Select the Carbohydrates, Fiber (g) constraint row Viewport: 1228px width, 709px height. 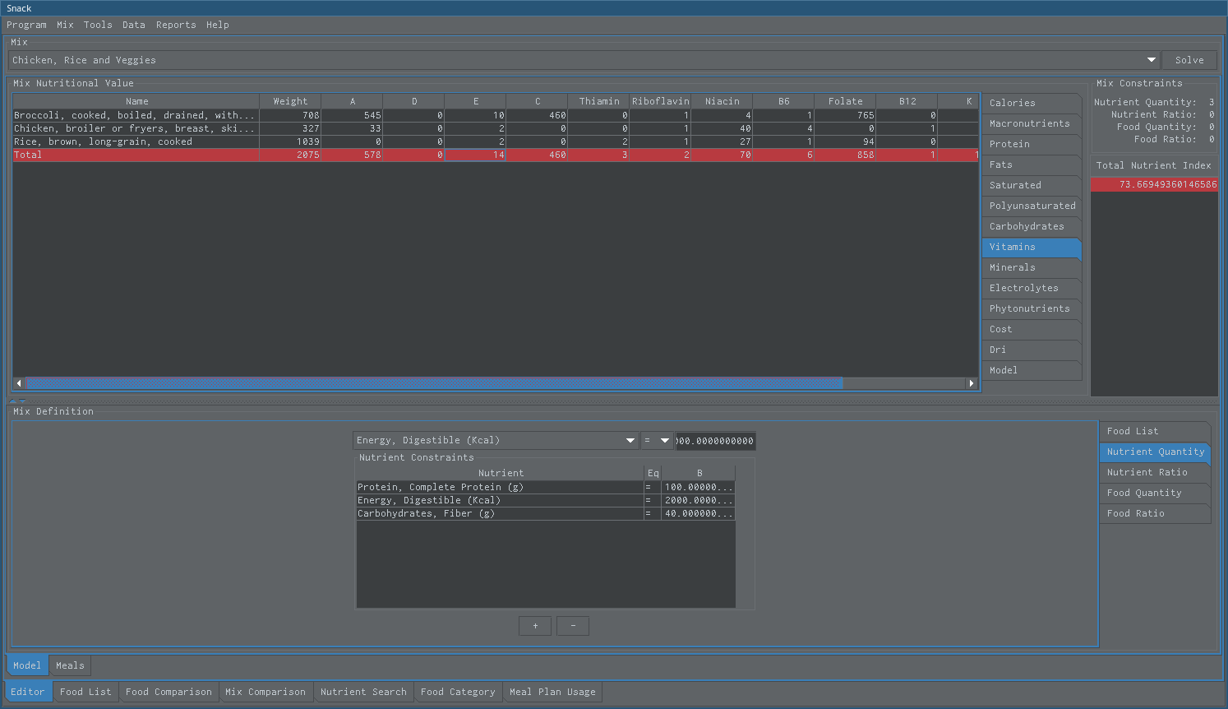click(546, 513)
